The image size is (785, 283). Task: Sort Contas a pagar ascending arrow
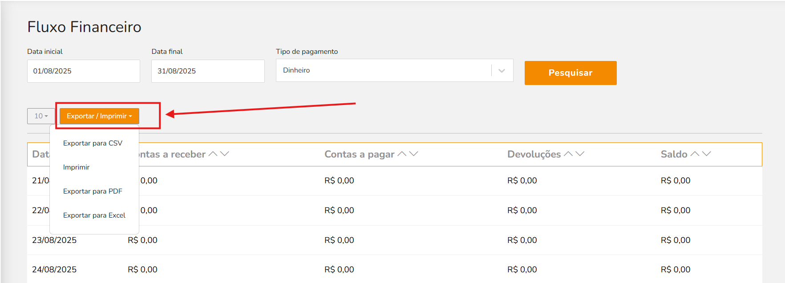pyautogui.click(x=402, y=154)
